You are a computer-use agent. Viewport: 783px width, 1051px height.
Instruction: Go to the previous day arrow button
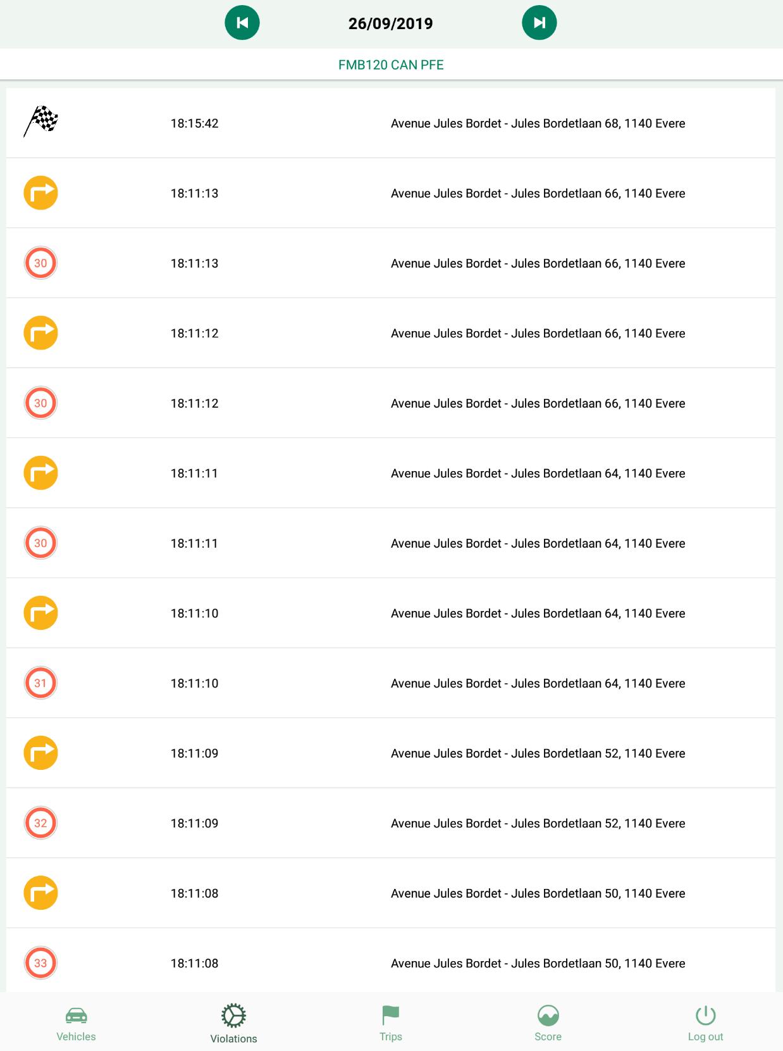[x=242, y=23]
